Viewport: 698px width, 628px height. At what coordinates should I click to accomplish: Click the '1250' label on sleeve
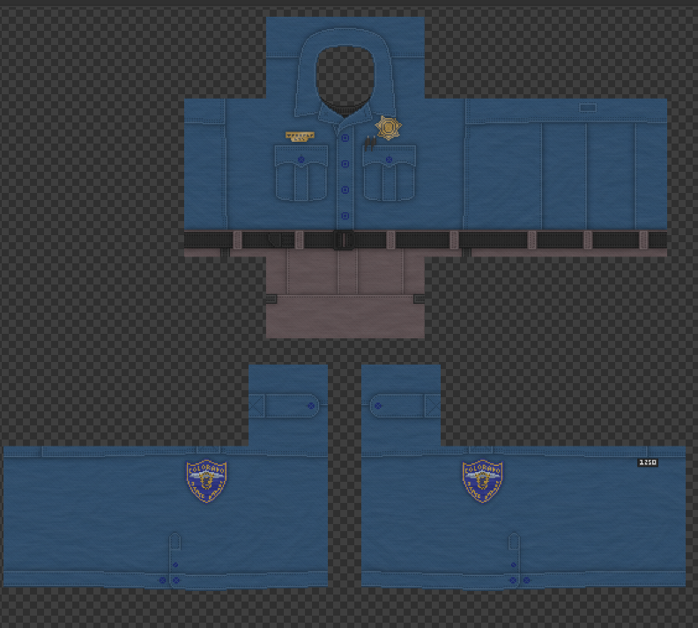pyautogui.click(x=648, y=462)
